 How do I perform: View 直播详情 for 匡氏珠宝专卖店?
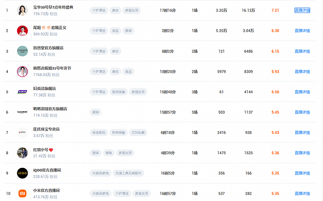[x=302, y=132]
